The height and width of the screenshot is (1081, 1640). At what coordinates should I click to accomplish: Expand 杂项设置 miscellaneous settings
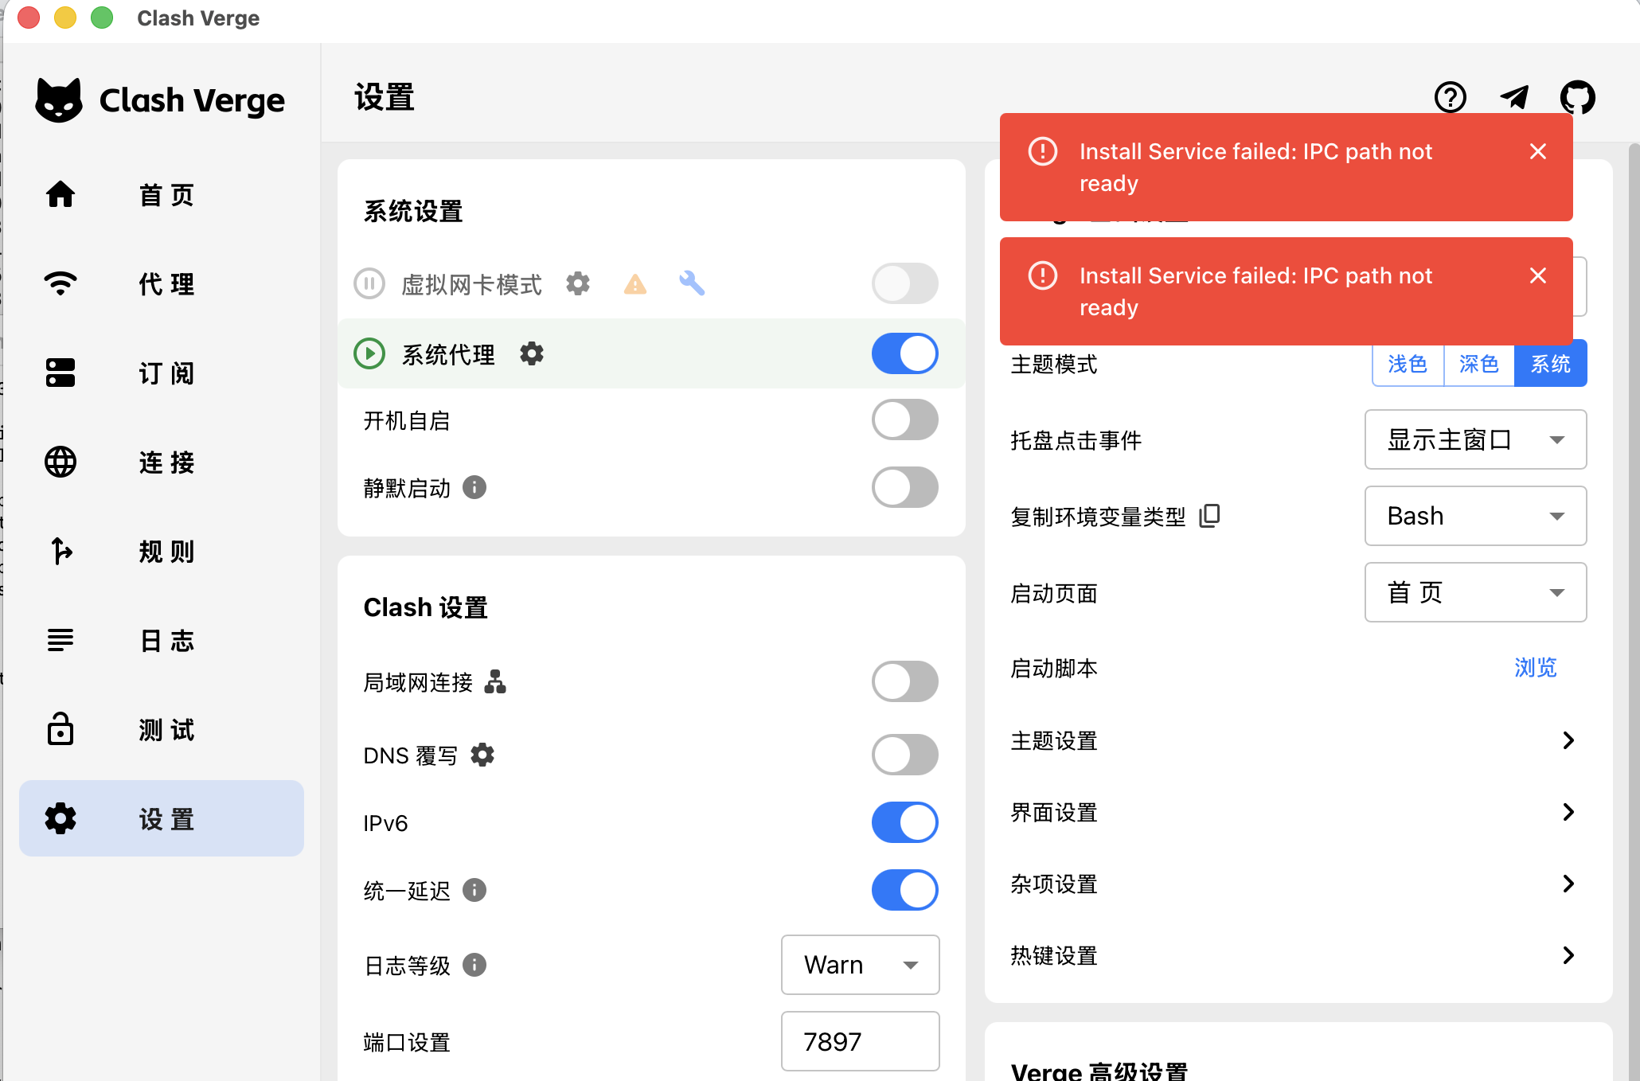pyautogui.click(x=1298, y=884)
